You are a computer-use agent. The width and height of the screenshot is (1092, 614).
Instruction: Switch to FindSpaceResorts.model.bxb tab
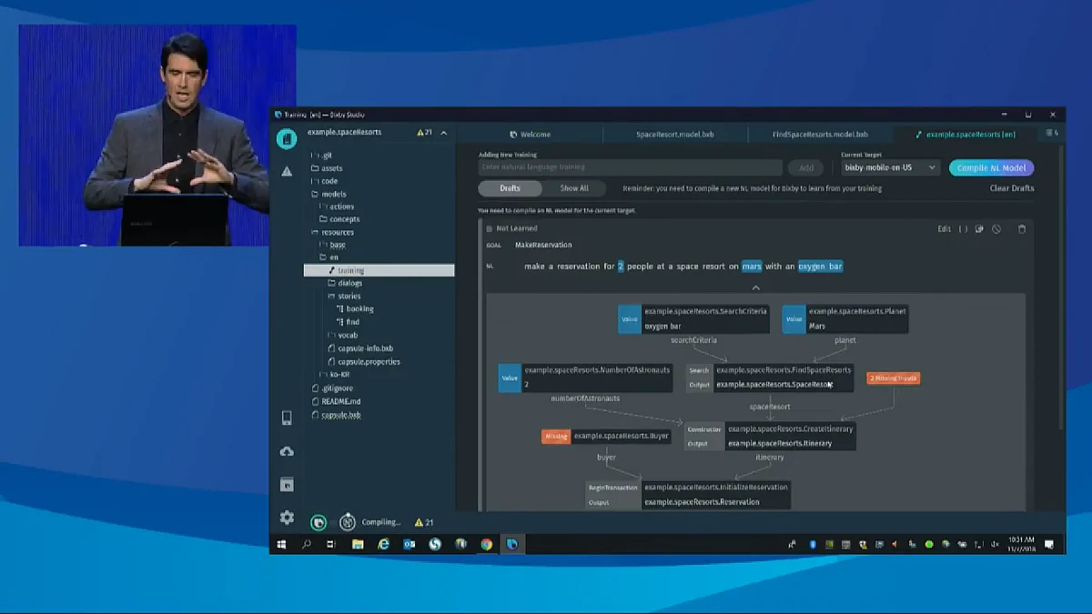click(820, 134)
